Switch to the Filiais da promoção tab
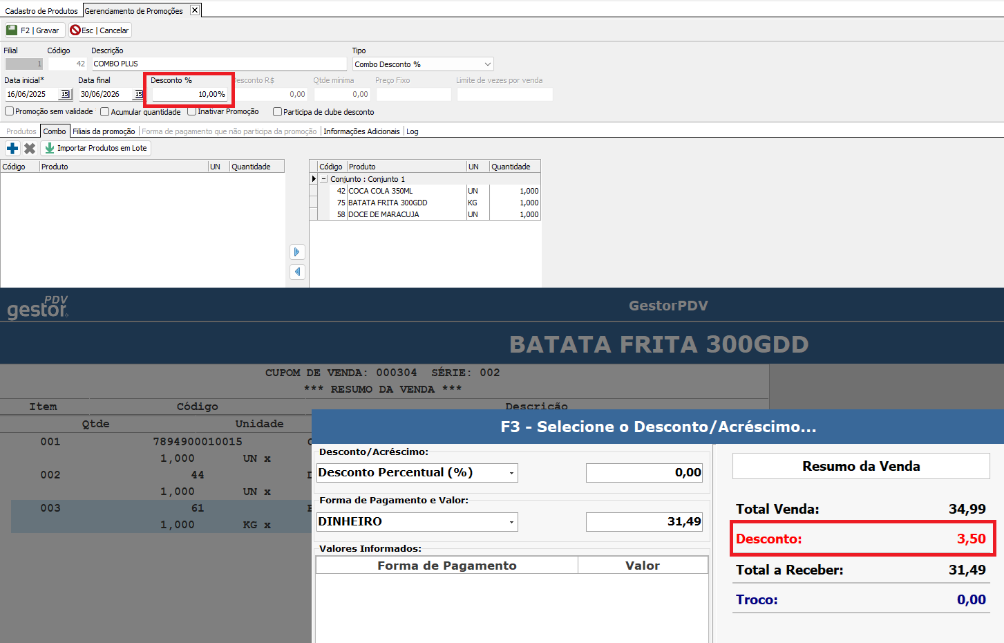This screenshot has height=643, width=1004. (104, 131)
